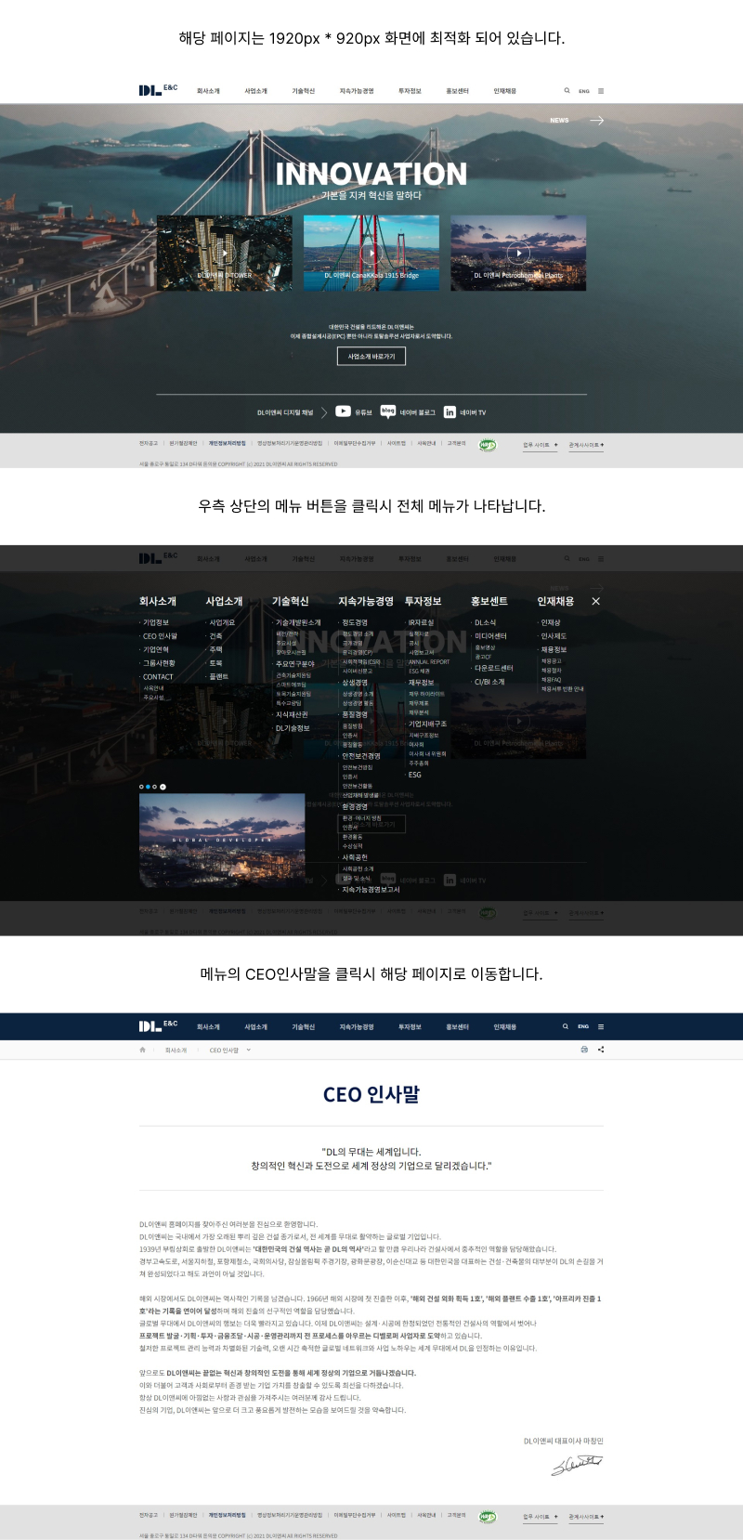Screen dimensions: 743x1540
Task: Click the share icon on the CEO 인사말 page
Action: tap(601, 1050)
